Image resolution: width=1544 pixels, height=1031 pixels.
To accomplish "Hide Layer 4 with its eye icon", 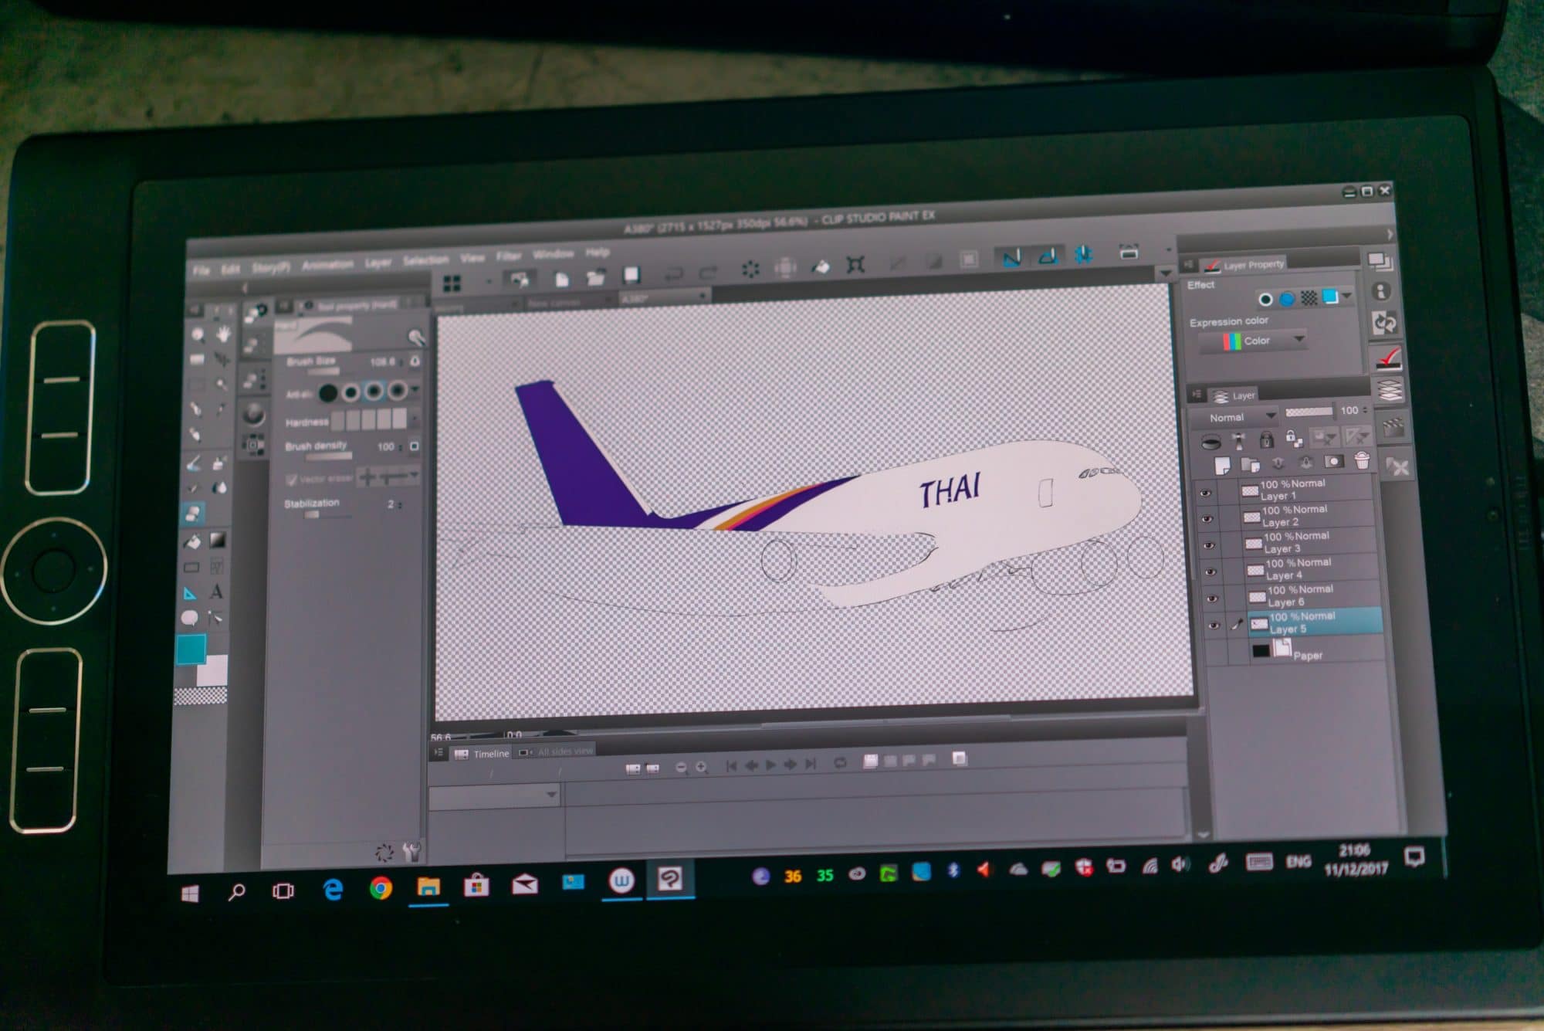I will pos(1210,572).
